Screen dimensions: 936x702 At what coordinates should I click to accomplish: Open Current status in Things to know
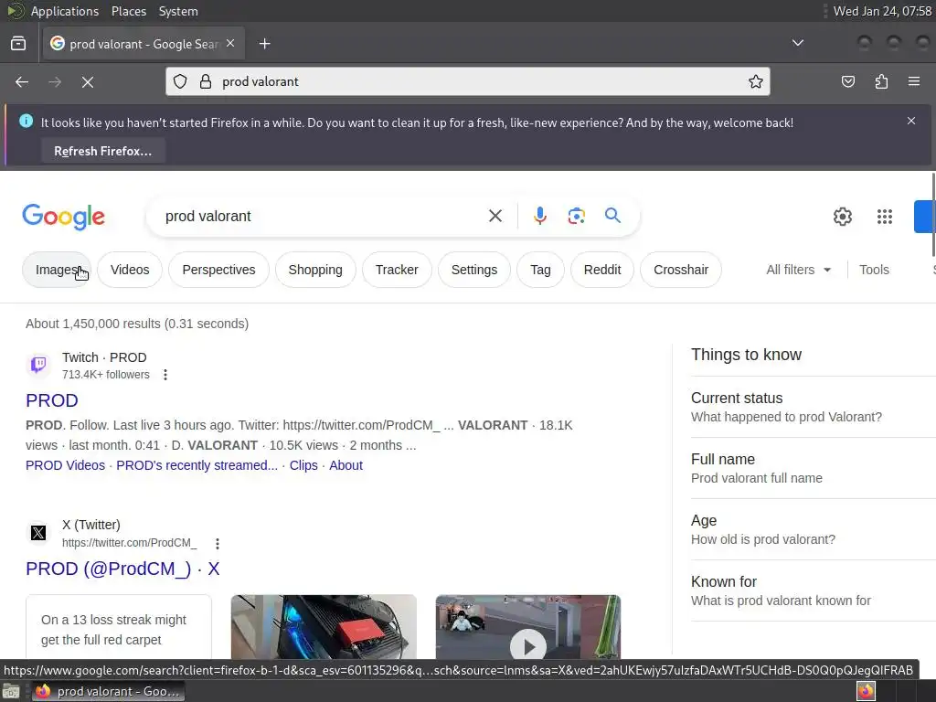[x=813, y=407]
